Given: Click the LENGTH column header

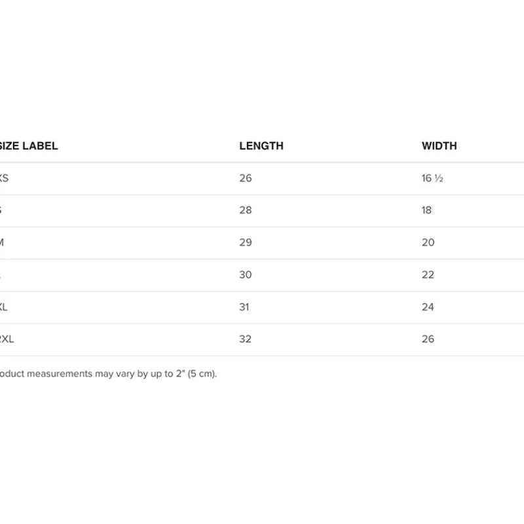Looking at the screenshot, I should tap(261, 146).
